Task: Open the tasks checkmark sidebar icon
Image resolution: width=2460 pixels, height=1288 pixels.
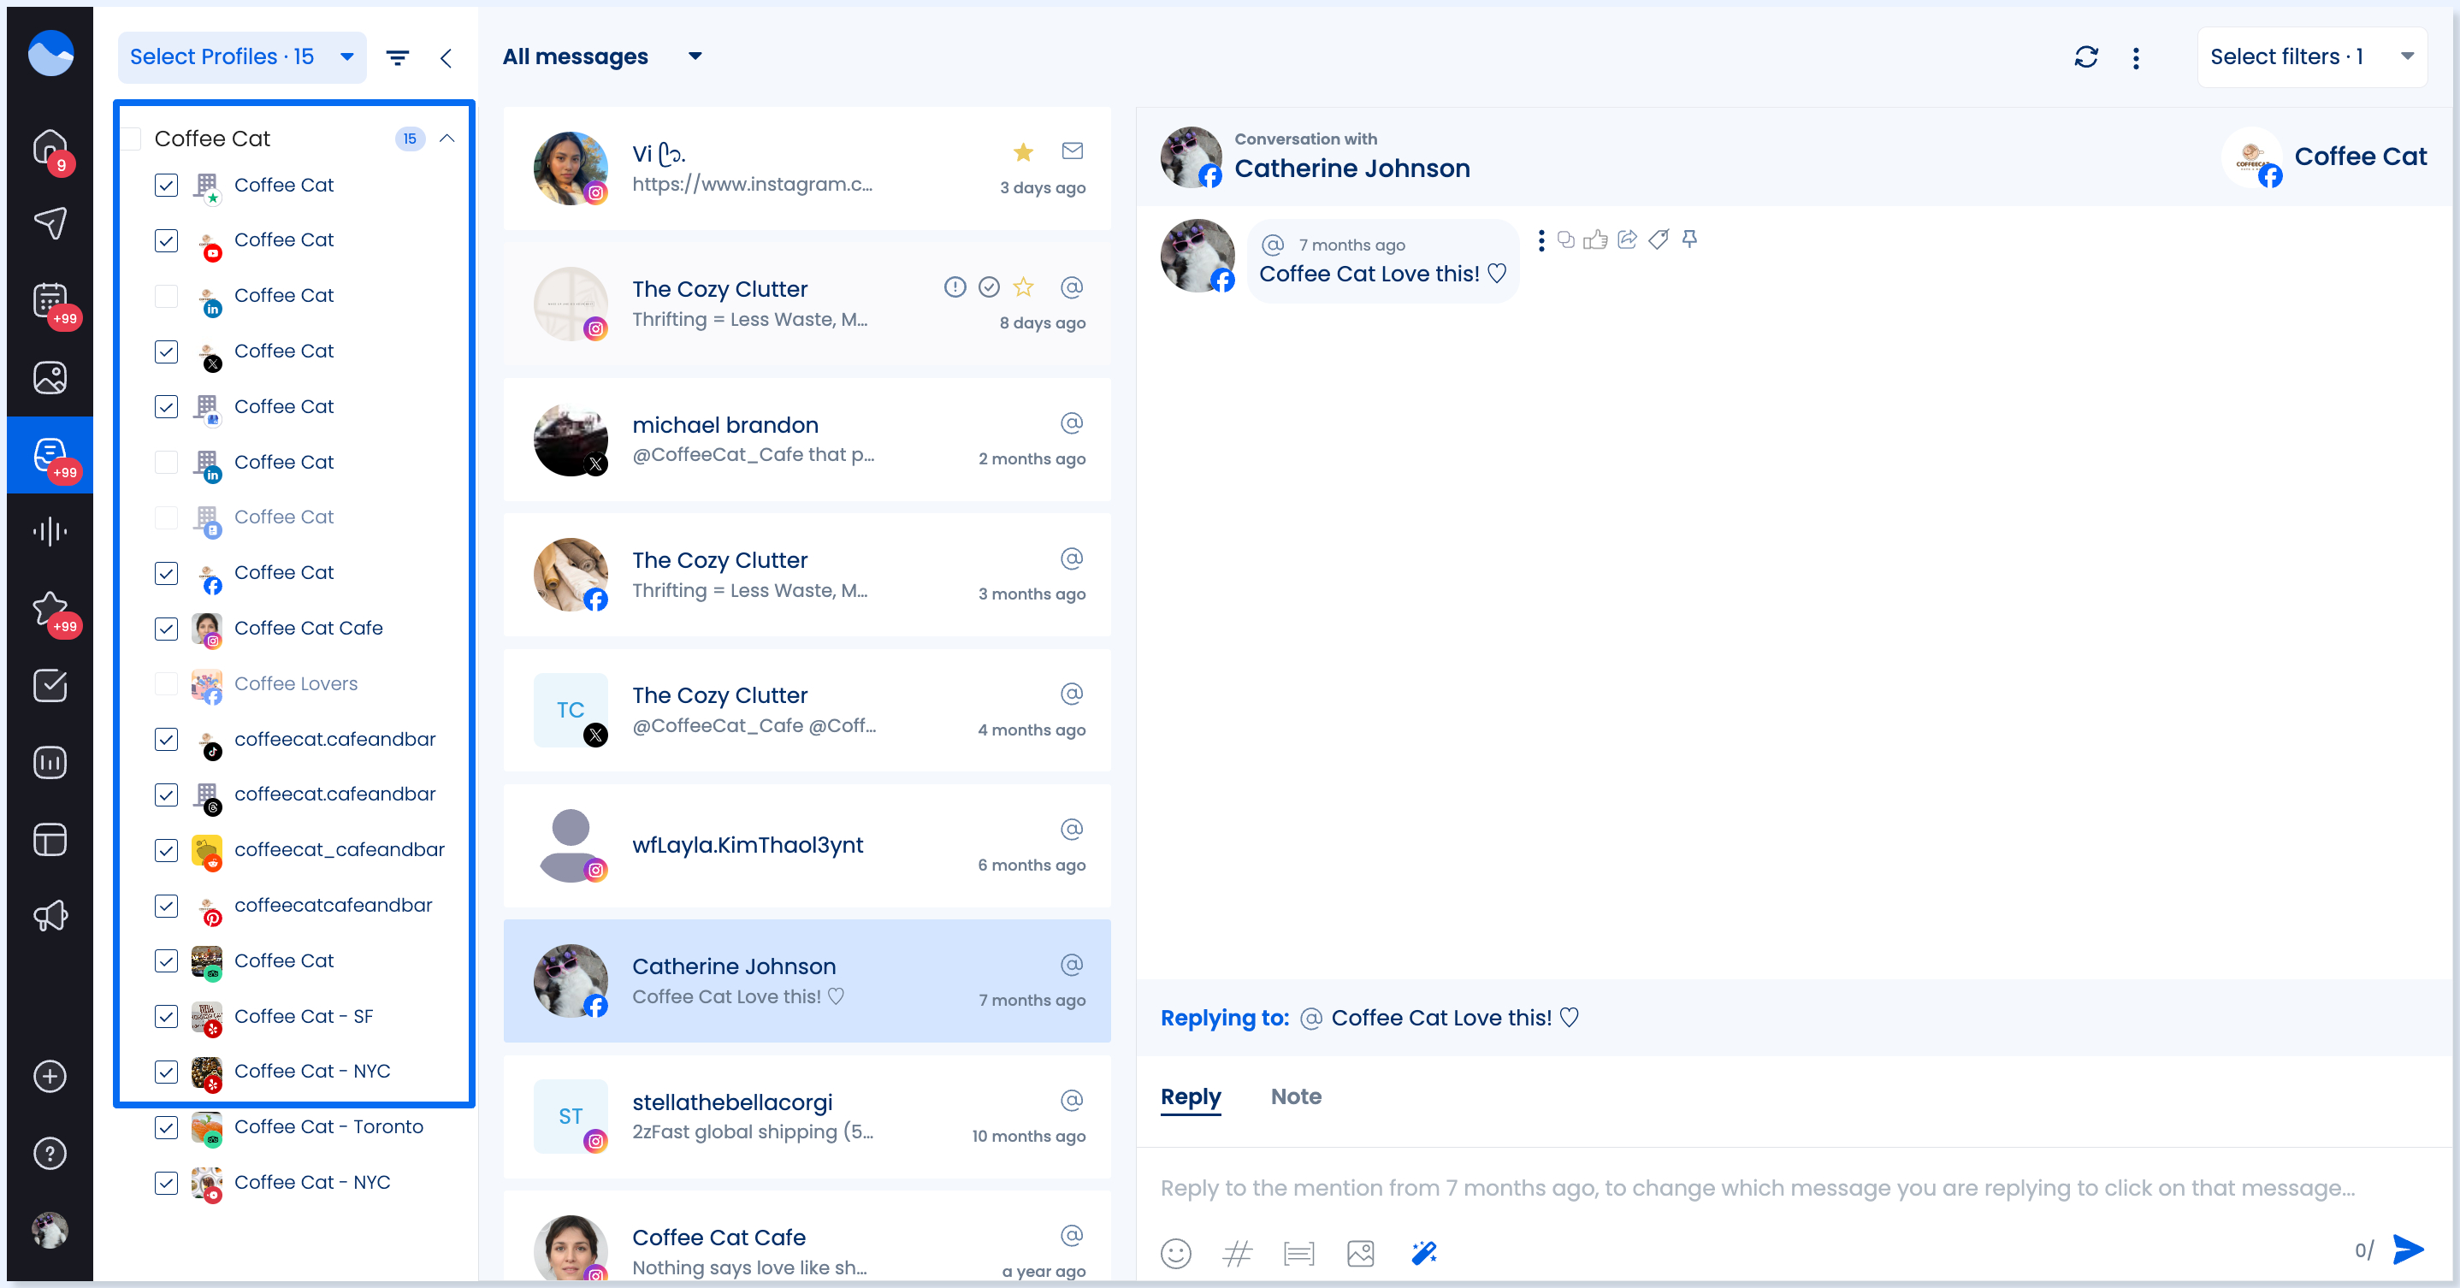Action: tap(50, 686)
